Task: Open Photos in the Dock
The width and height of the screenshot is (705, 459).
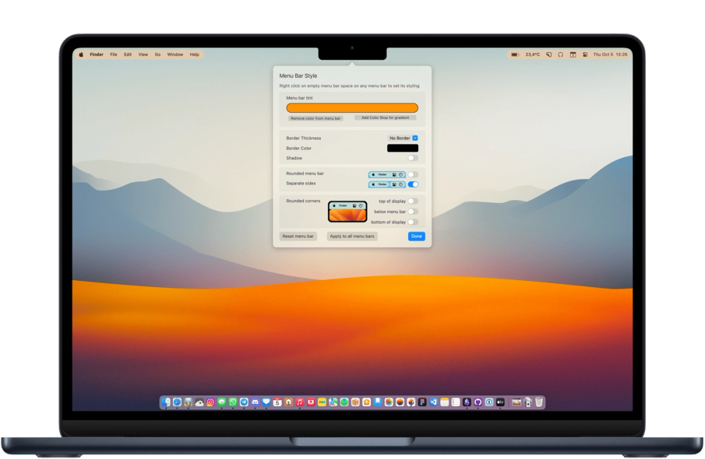Action: point(389,402)
